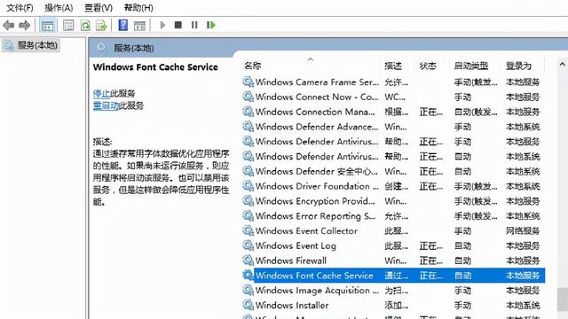Viewport: 568px width, 319px height.
Task: Click gear icon beside Windows Driver Foundation
Action: [x=248, y=186]
